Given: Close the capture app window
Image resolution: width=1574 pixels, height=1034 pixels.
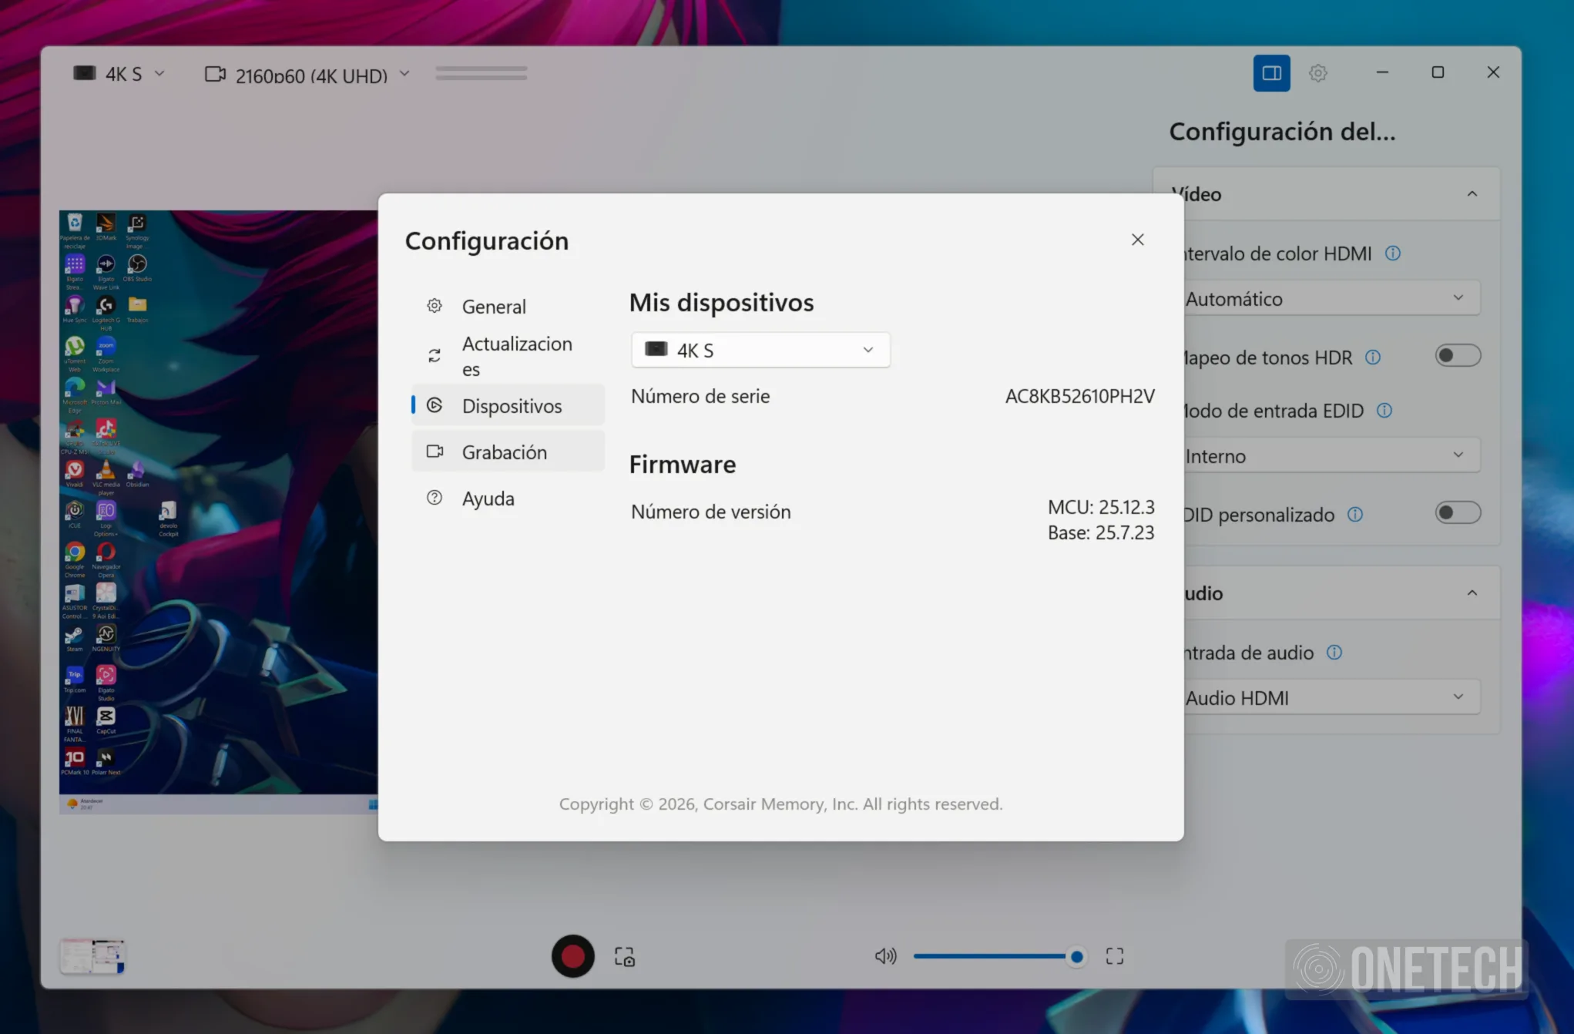Looking at the screenshot, I should click(x=1493, y=72).
